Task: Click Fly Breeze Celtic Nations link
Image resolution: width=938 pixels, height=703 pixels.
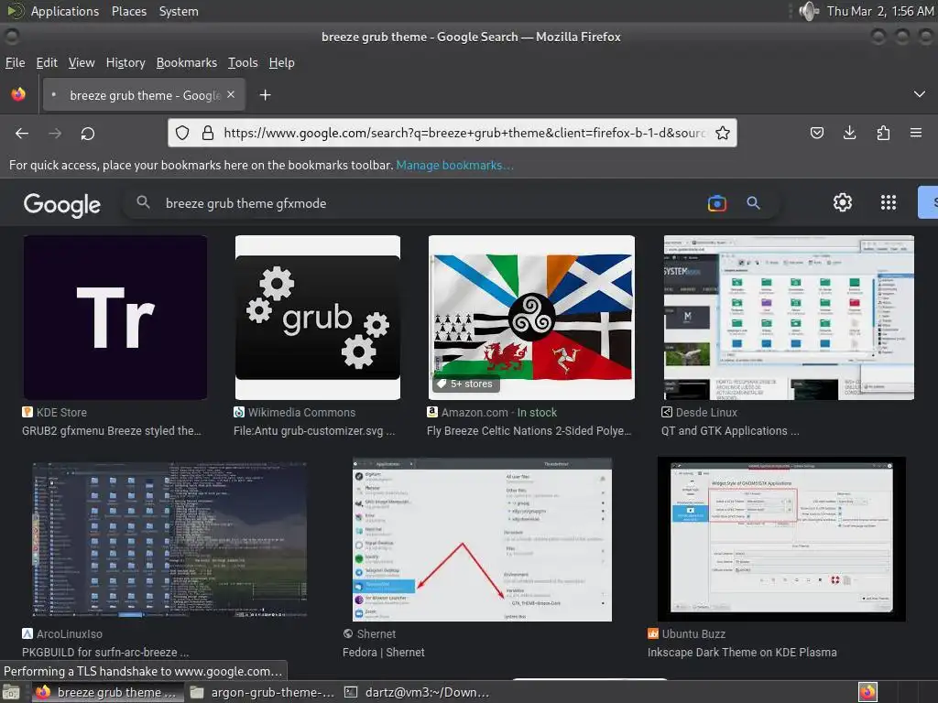Action: pos(529,431)
